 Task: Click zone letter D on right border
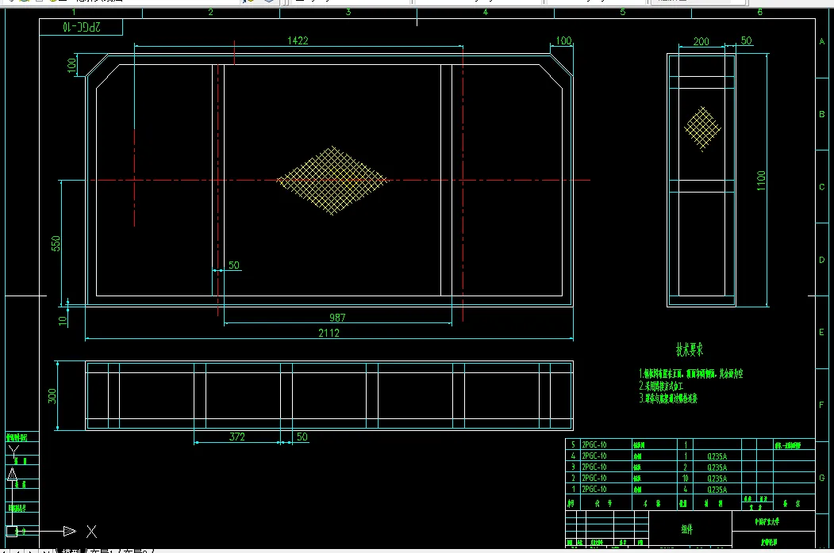point(822,260)
